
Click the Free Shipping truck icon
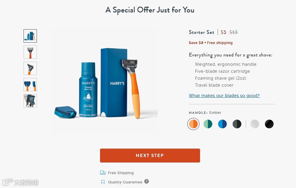point(103,173)
